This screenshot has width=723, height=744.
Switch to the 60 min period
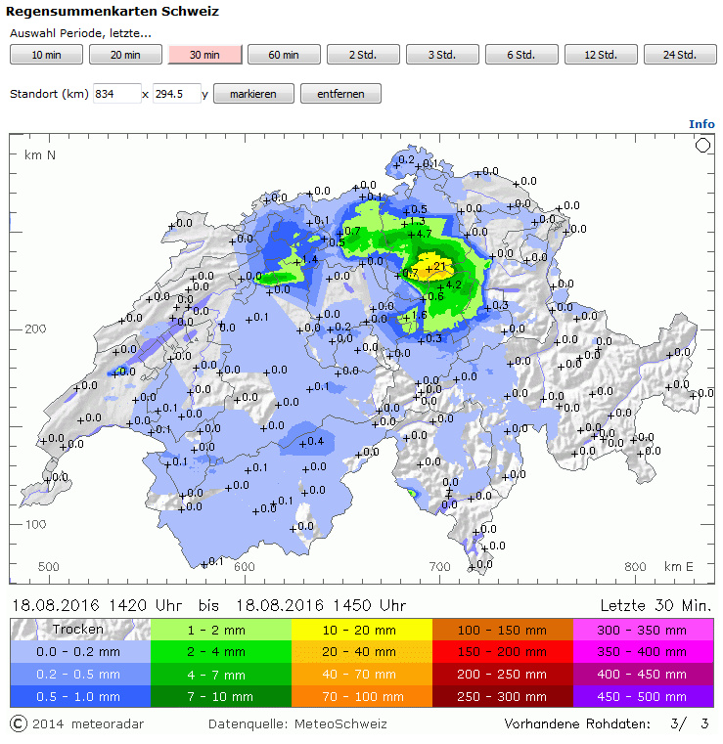pos(284,55)
